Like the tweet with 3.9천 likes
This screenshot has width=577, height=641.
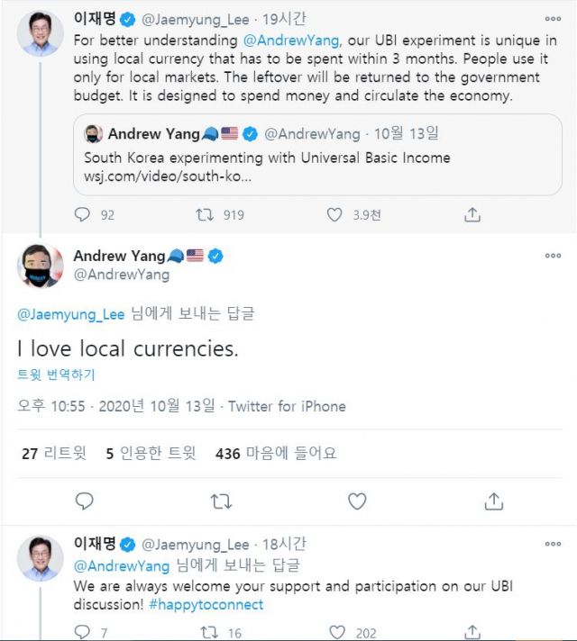coord(334,215)
